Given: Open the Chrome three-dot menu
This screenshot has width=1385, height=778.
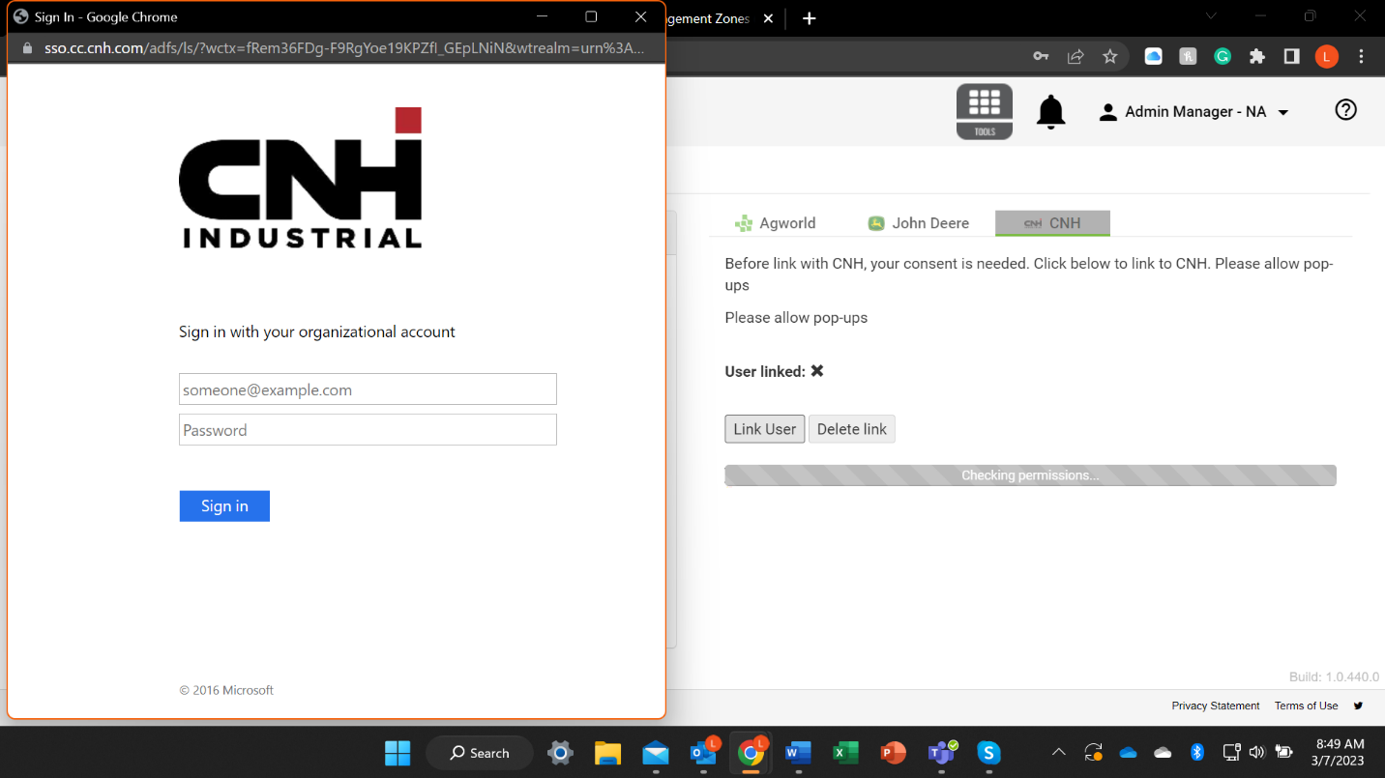Looking at the screenshot, I should pos(1361,57).
